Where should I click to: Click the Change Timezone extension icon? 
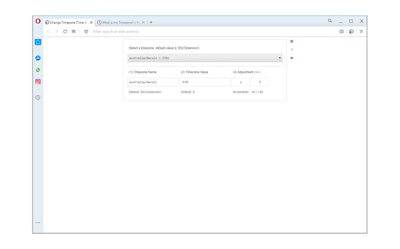pos(351,31)
